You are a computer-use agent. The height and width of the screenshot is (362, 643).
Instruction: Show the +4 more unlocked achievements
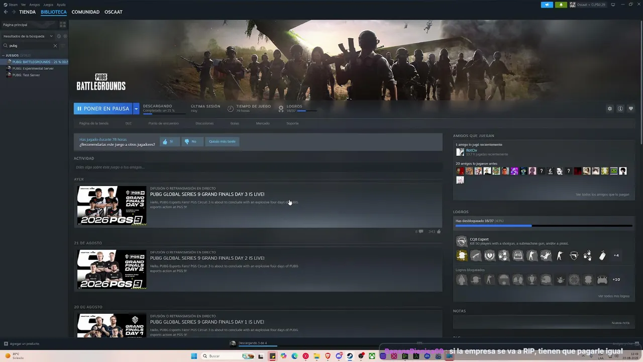(616, 255)
